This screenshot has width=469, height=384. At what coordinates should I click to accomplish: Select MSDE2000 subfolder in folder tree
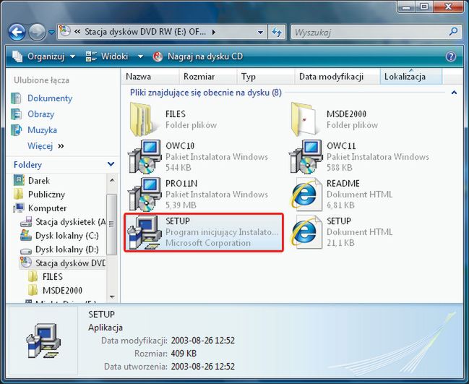pyautogui.click(x=63, y=290)
